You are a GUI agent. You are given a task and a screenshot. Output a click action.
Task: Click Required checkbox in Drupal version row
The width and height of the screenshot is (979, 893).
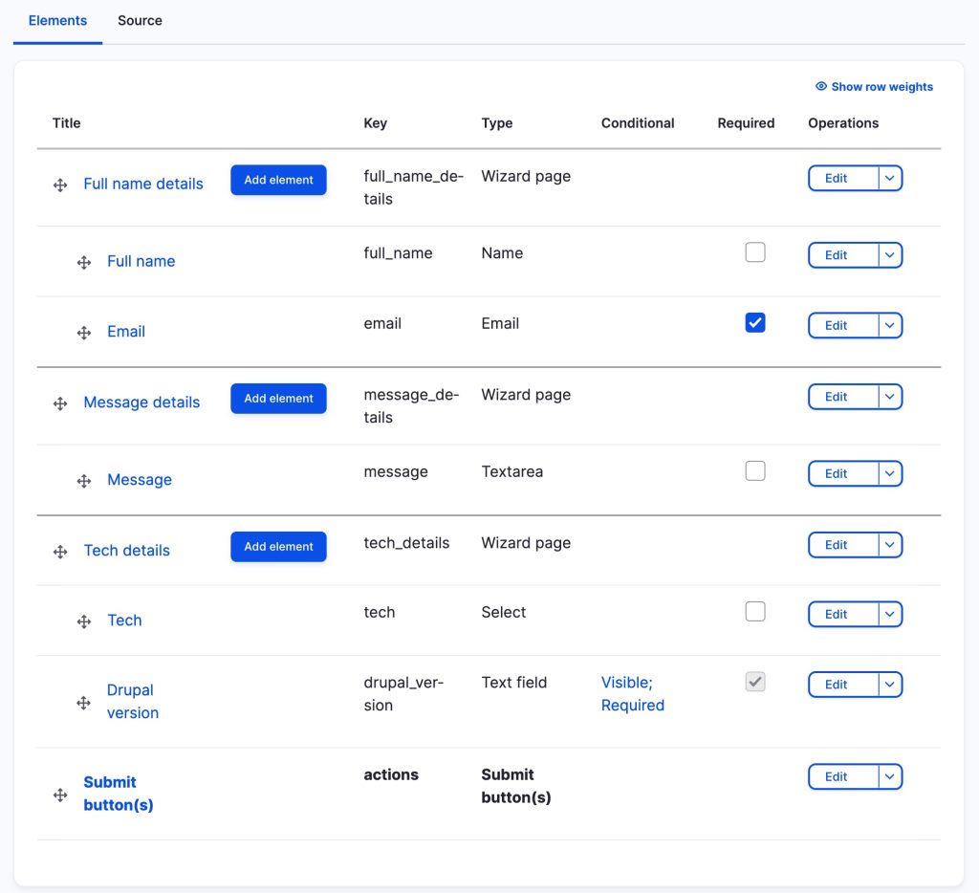(x=755, y=682)
